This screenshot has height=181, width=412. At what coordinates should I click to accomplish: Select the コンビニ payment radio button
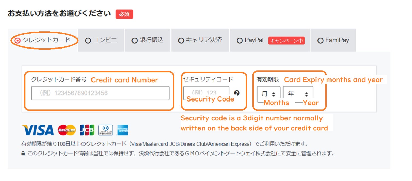88,41
